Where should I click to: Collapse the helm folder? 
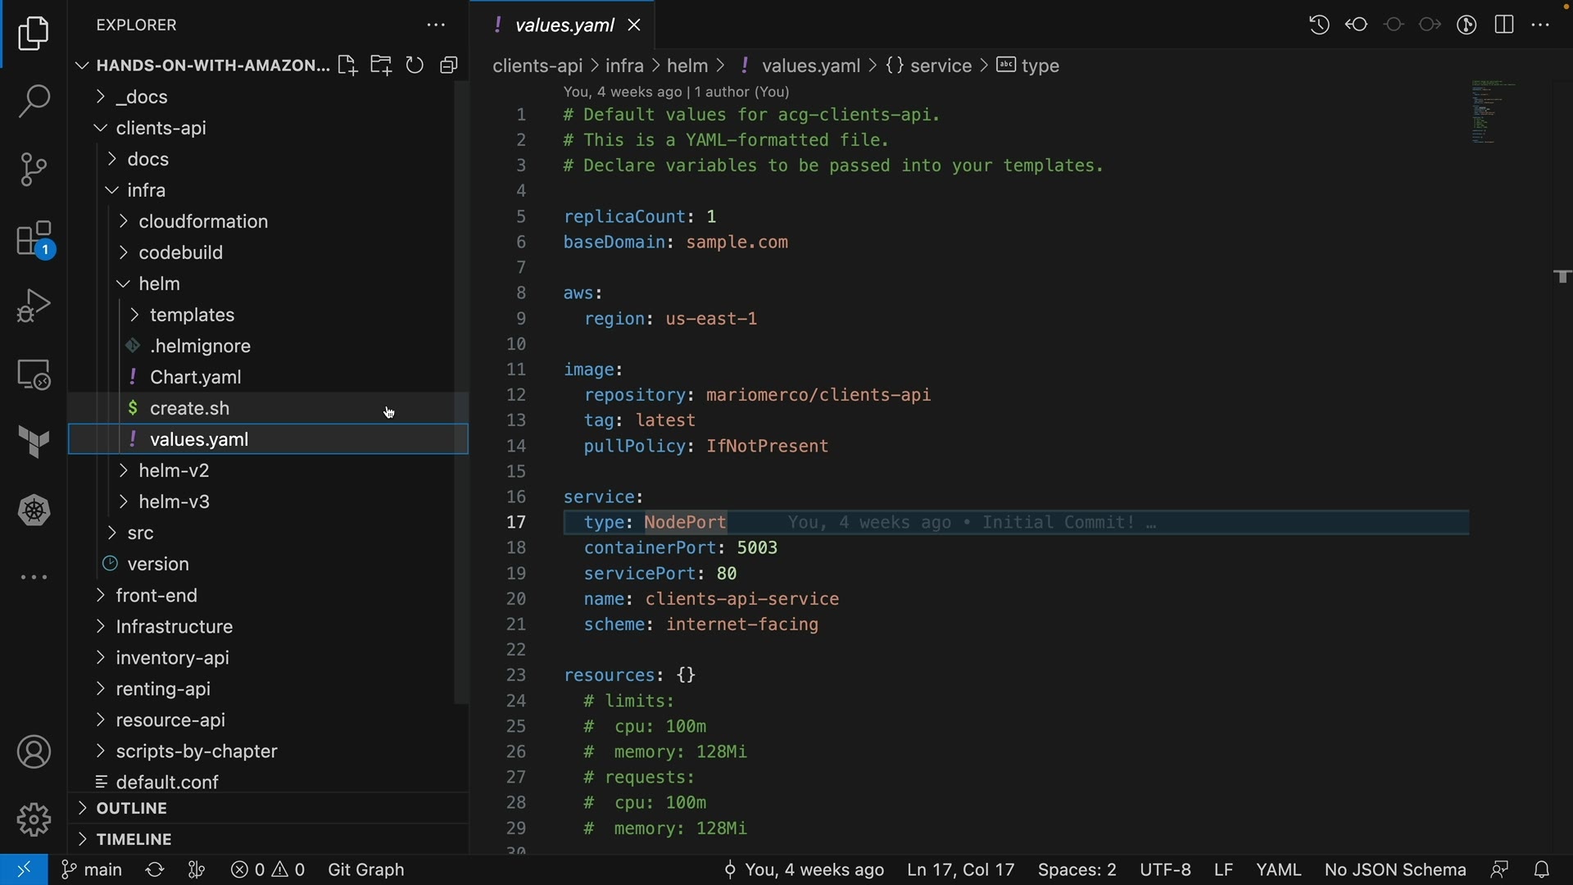pyautogui.click(x=159, y=284)
